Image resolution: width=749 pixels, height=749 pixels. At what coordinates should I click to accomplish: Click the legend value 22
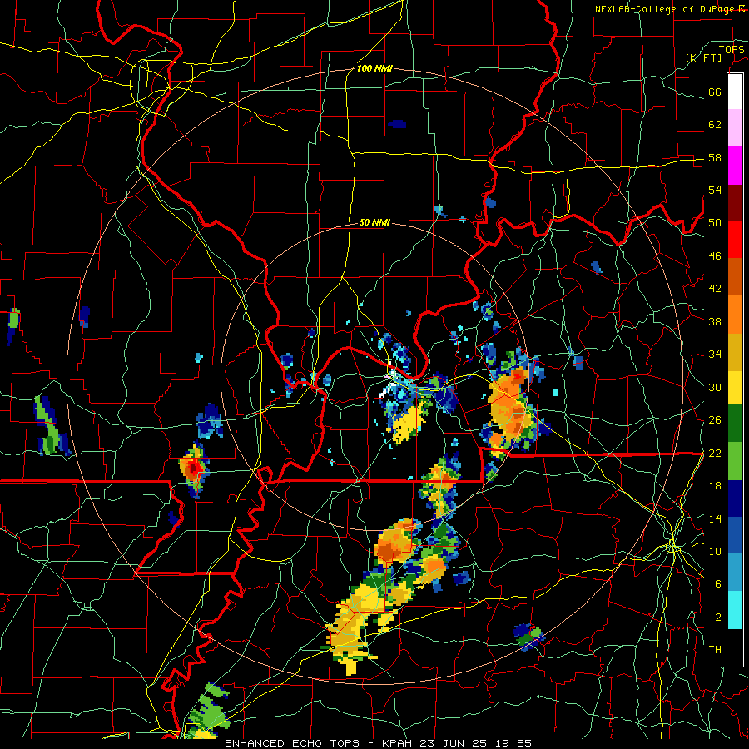715,453
